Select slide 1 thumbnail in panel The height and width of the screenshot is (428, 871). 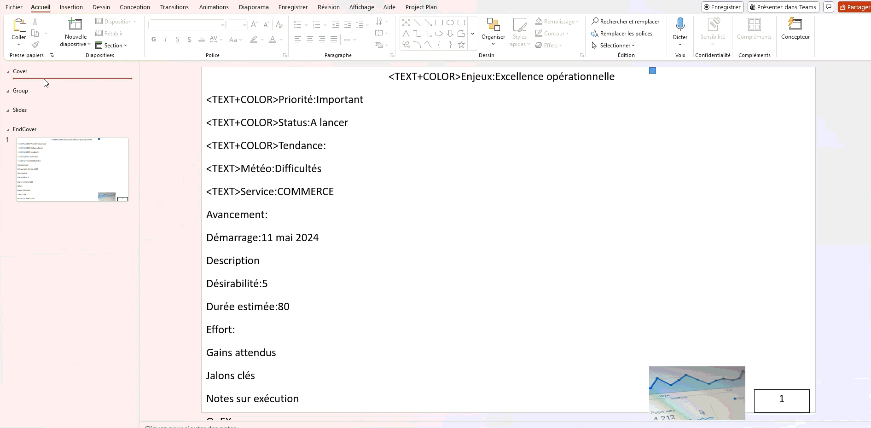72,169
